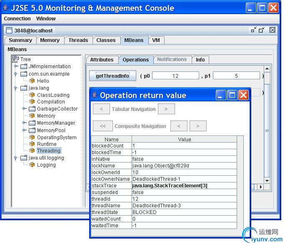285x246 pixels.
Task: Select the MBeans tab
Action: [x=134, y=40]
